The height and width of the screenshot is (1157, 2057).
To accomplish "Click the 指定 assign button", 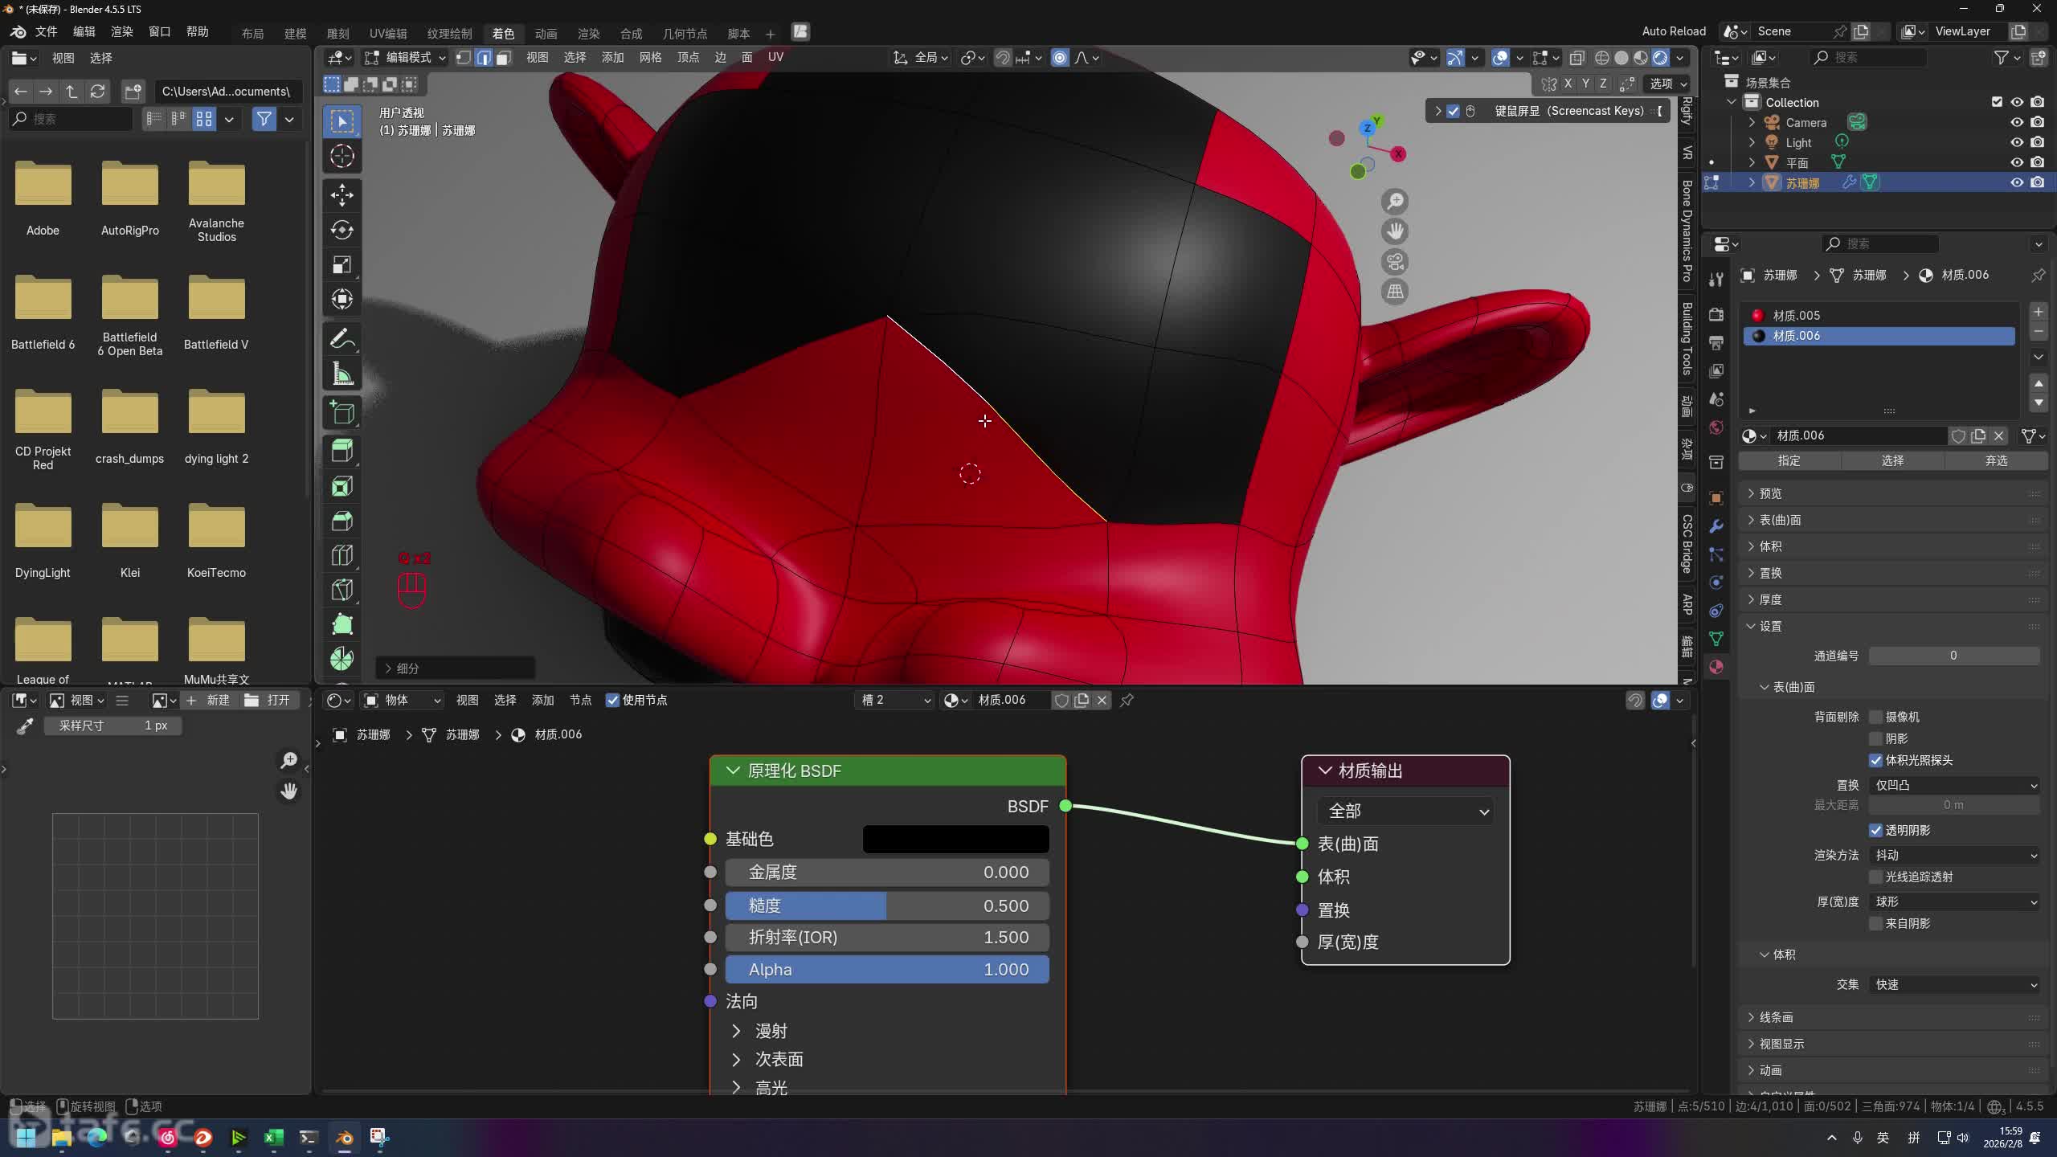I will 1789,460.
